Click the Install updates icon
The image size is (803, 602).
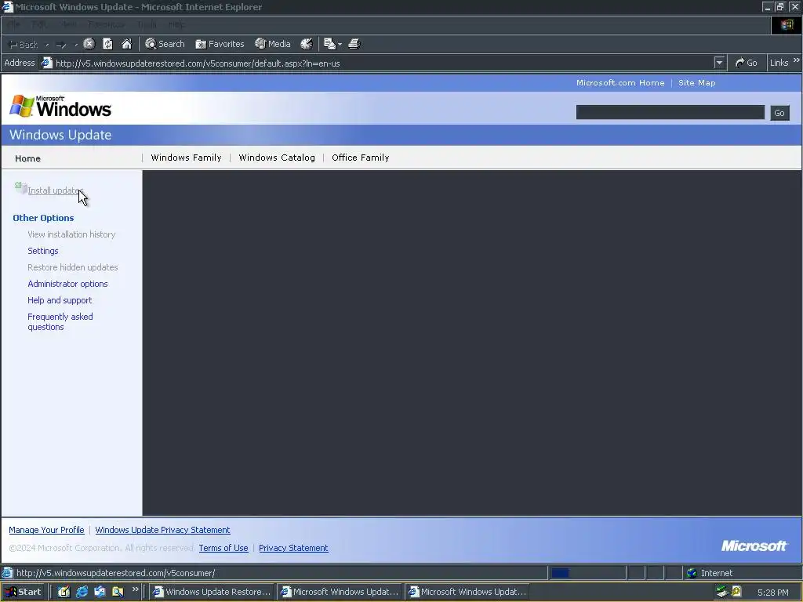point(20,188)
